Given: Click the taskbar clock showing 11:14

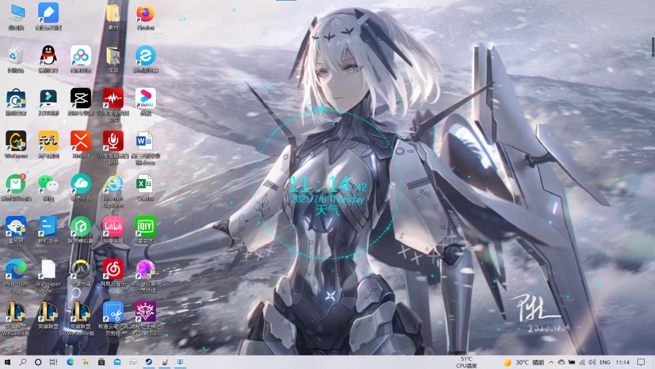Looking at the screenshot, I should 622,362.
